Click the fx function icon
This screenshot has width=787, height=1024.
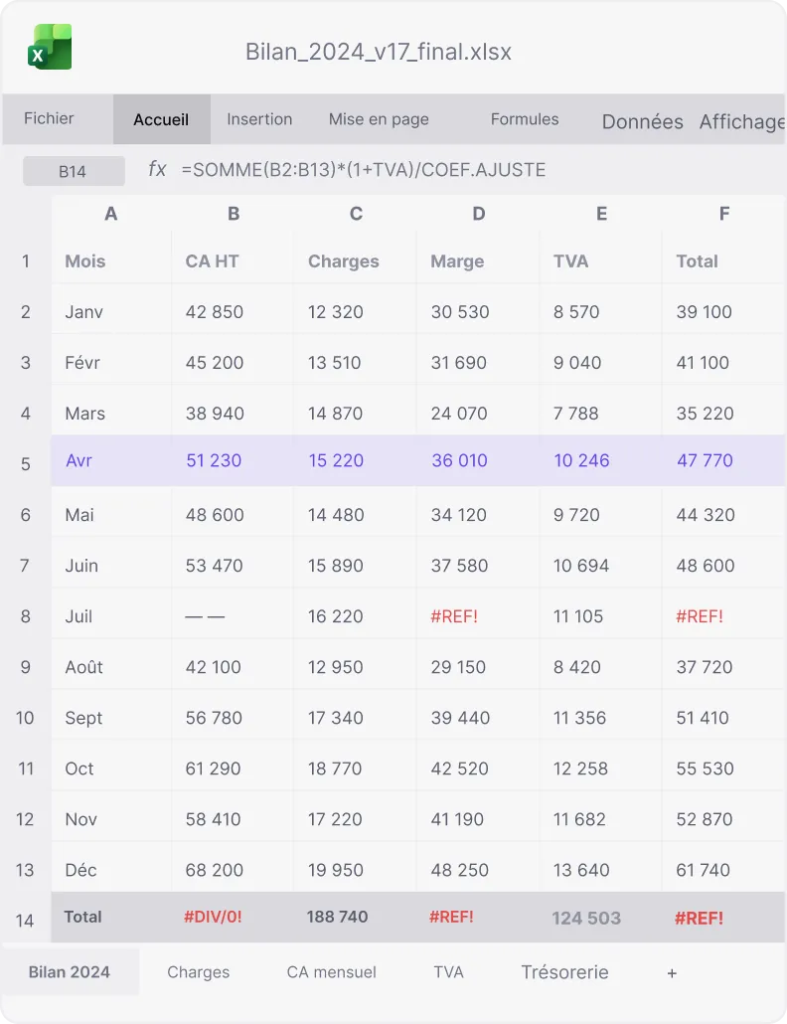coord(157,170)
